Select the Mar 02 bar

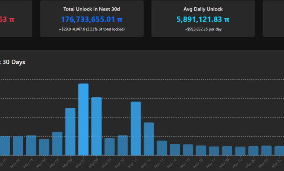click(18, 146)
